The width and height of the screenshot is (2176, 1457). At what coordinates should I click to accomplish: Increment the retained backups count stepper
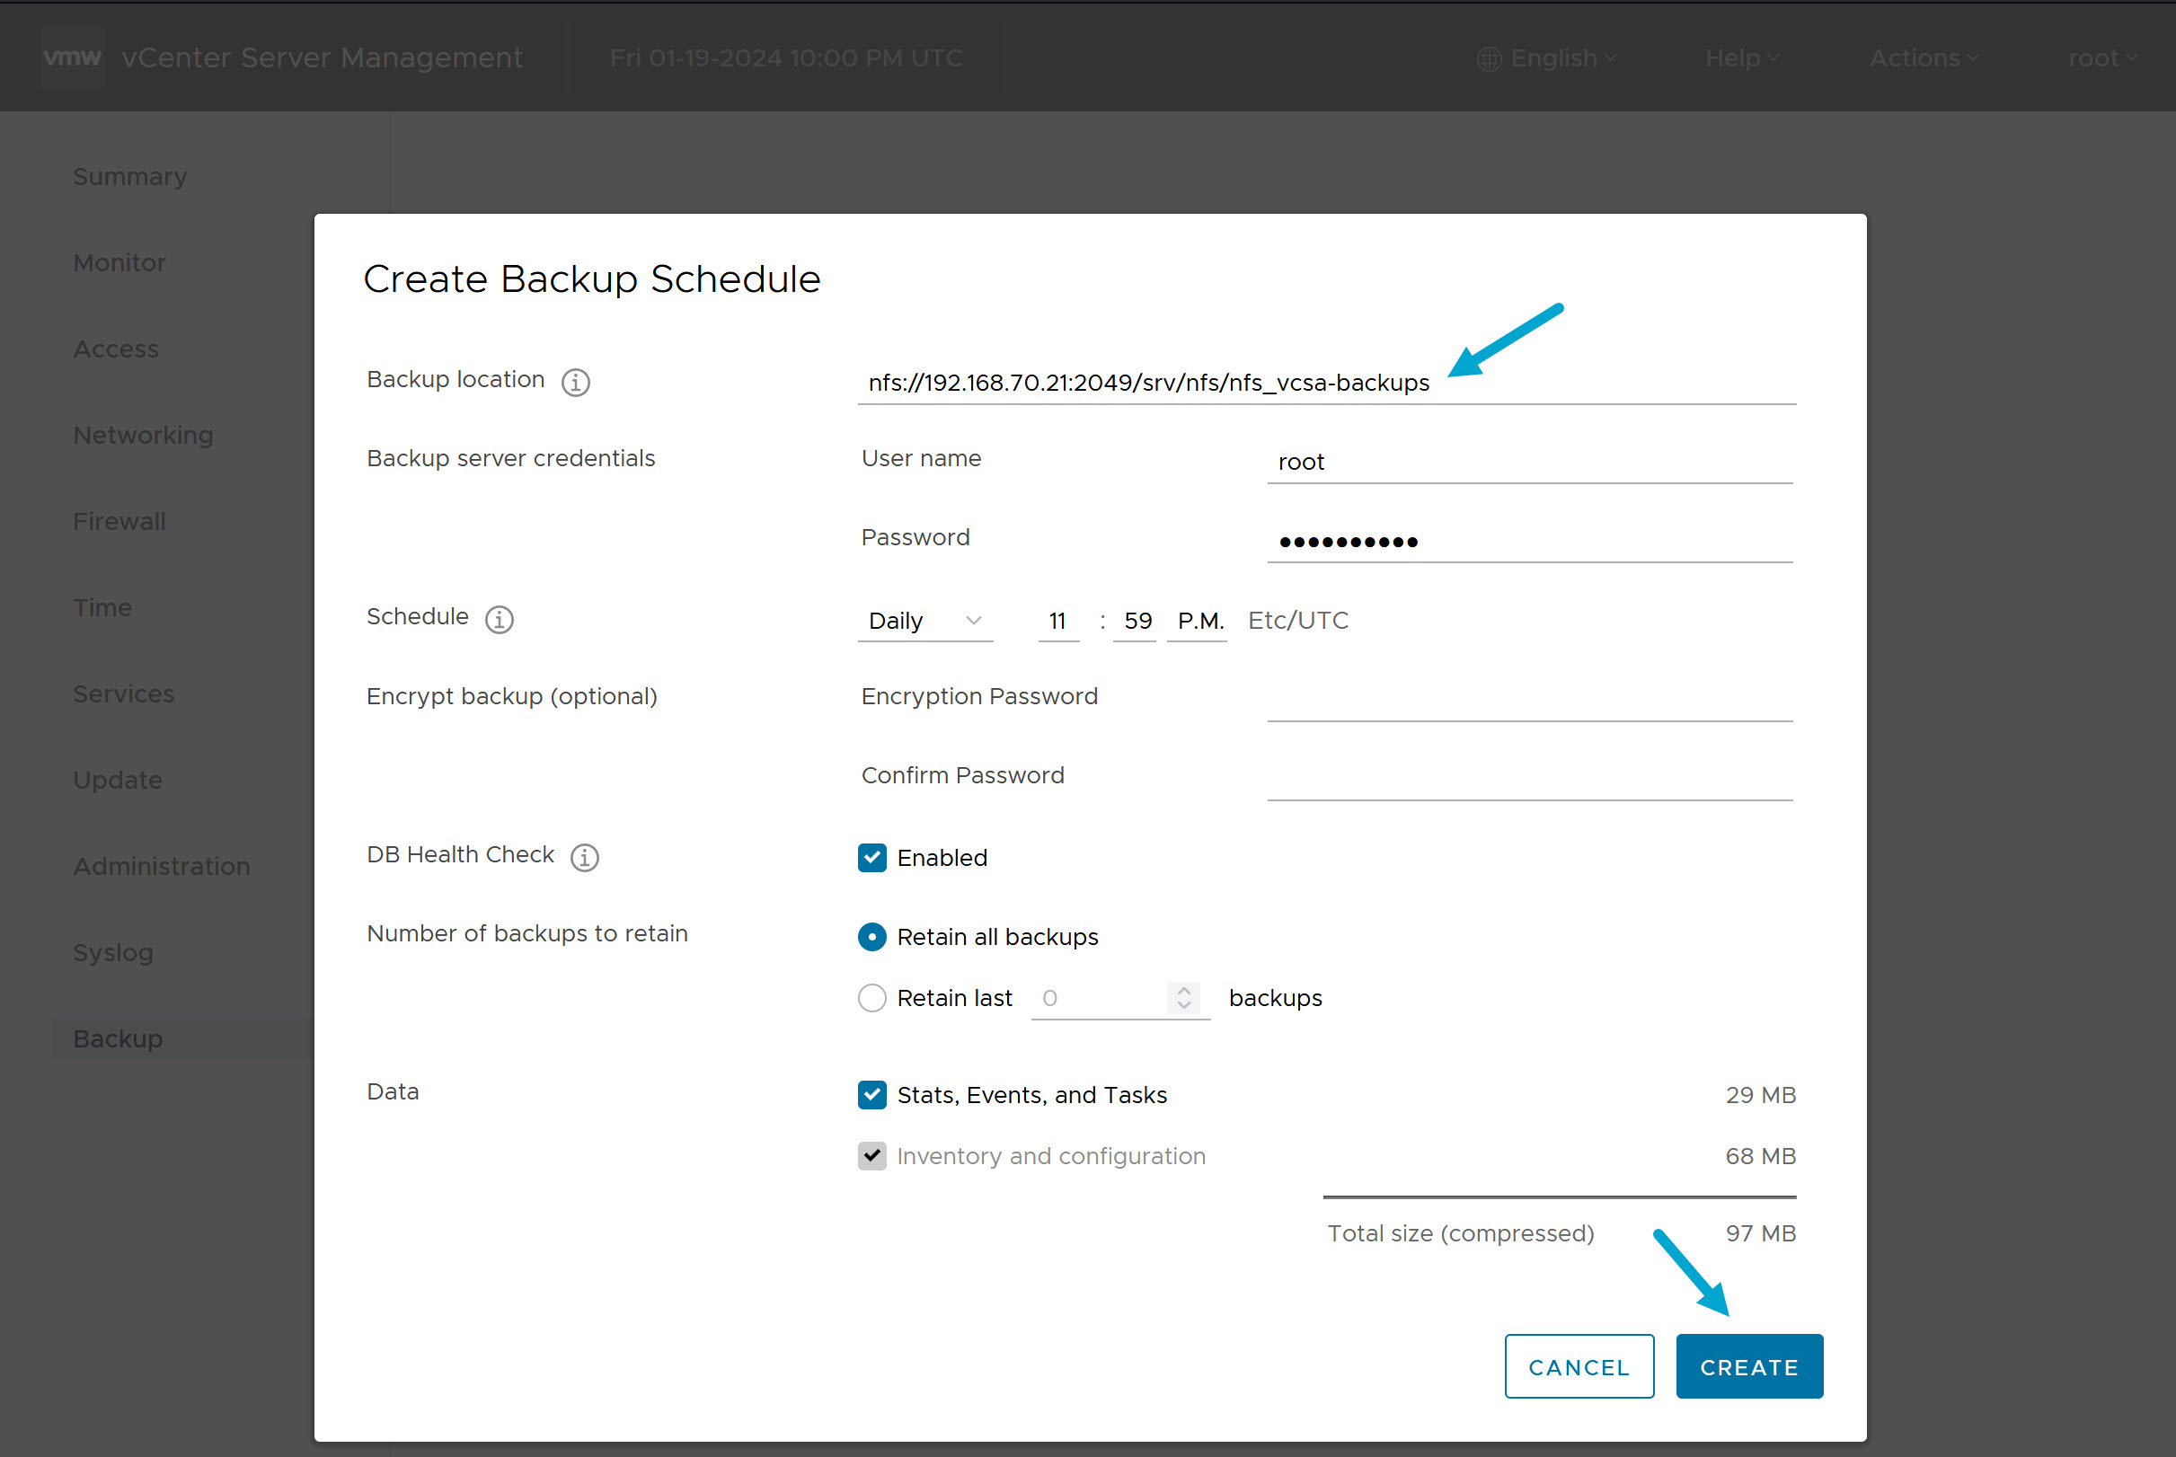1184,991
